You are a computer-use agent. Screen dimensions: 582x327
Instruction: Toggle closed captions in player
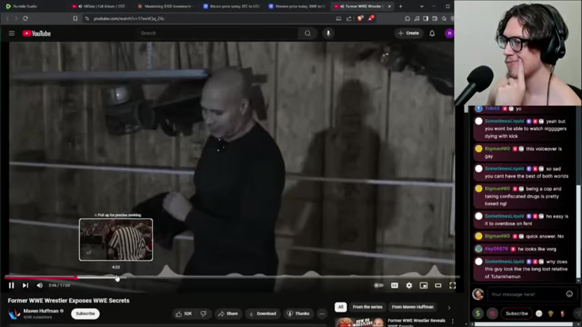pyautogui.click(x=395, y=285)
